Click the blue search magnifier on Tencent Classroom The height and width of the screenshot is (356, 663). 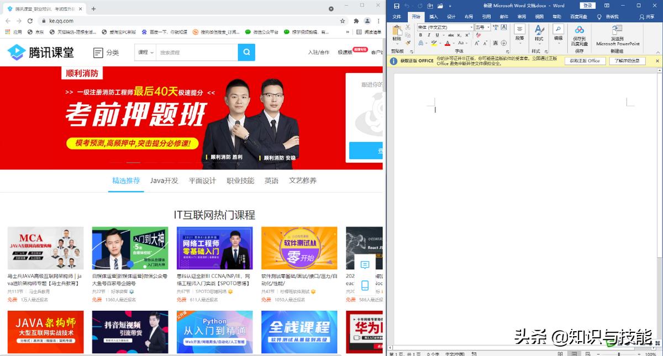246,51
